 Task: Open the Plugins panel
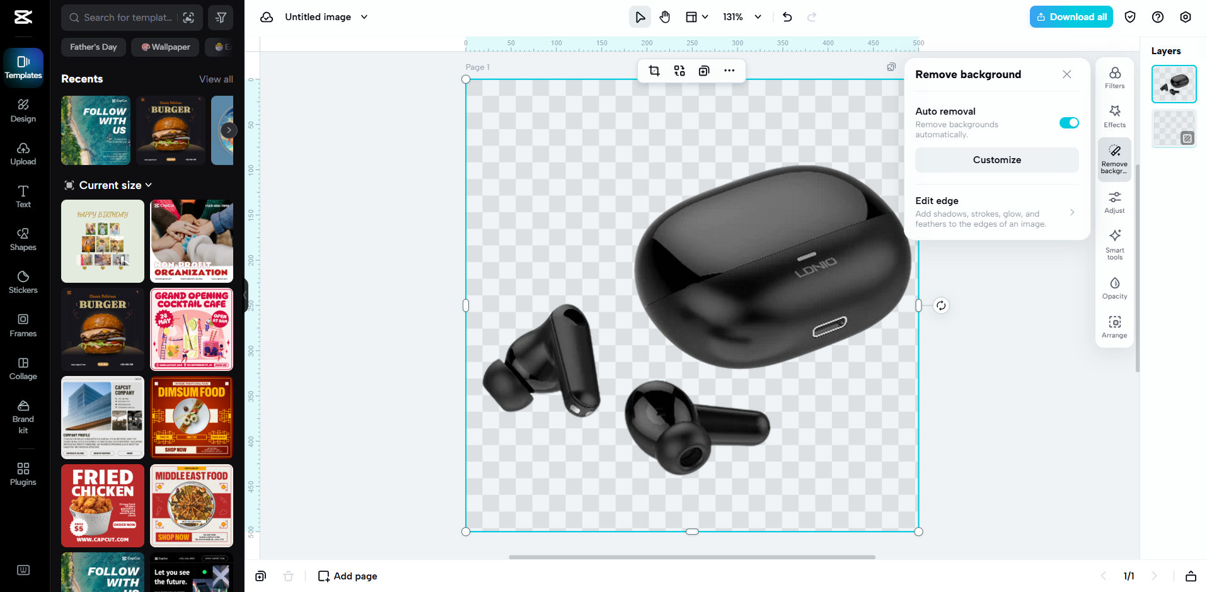point(23,474)
